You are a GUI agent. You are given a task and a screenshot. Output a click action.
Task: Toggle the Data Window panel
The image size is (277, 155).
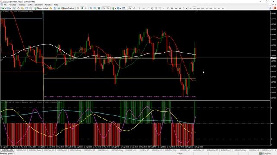tap(19, 8)
